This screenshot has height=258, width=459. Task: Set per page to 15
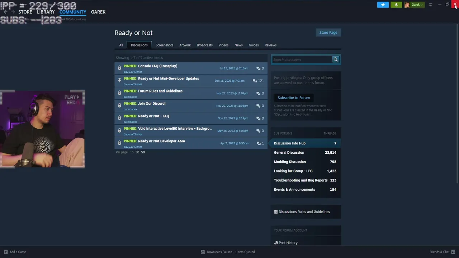132,152
